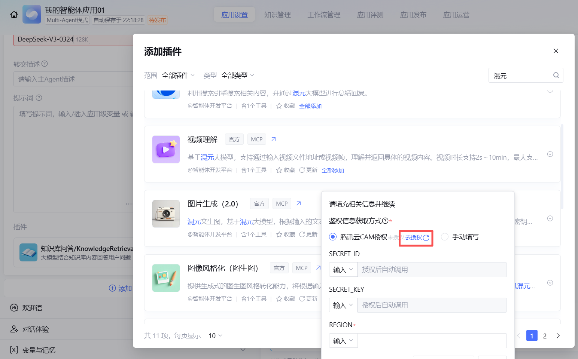Click the 知识库问答 plugin book icon
The width and height of the screenshot is (578, 359).
[28, 252]
